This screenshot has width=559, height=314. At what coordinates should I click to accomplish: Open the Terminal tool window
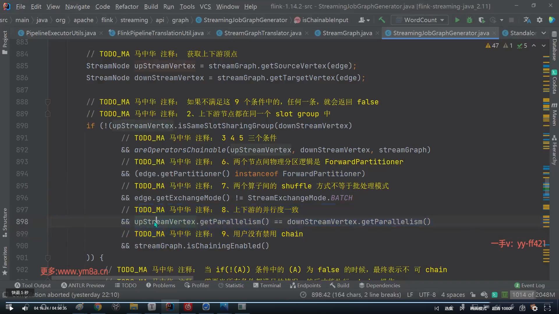pyautogui.click(x=267, y=286)
